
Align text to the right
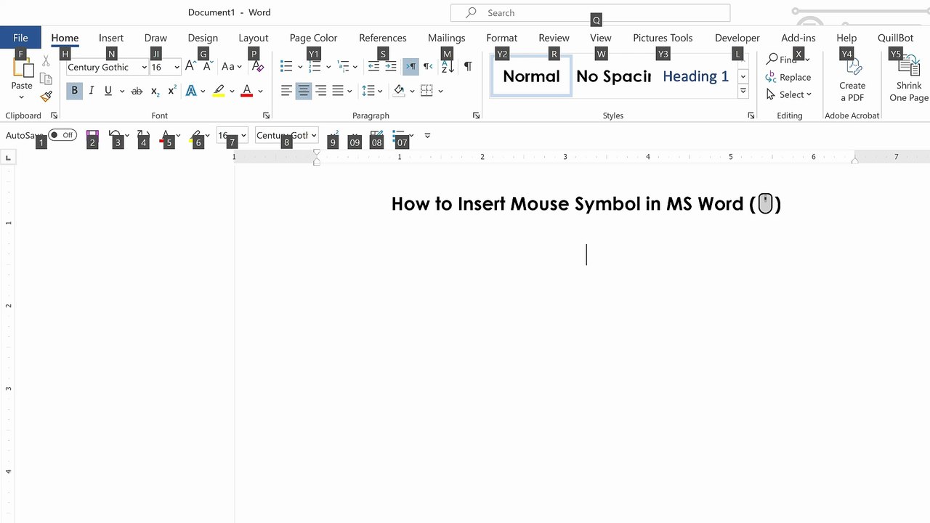[320, 91]
